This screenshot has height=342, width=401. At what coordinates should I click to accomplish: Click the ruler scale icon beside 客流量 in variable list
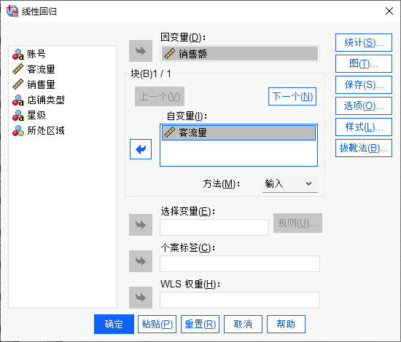click(x=18, y=69)
